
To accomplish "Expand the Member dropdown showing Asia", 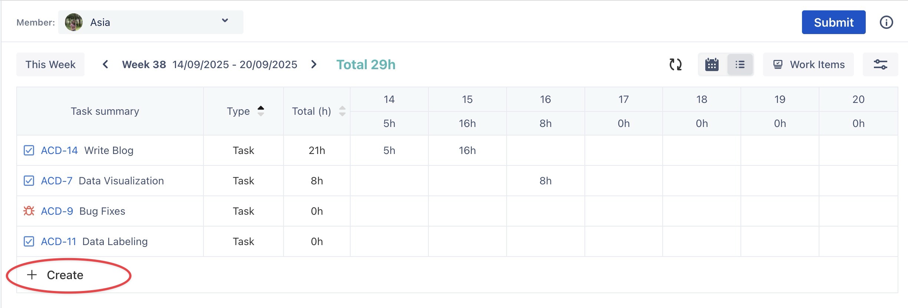I will tap(225, 21).
